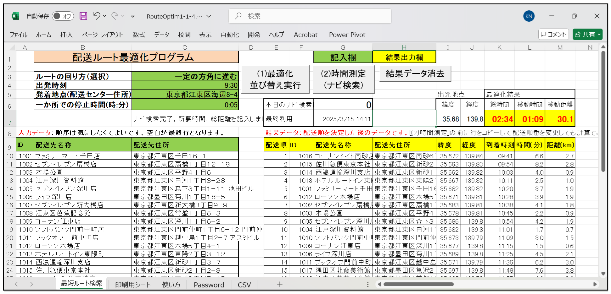Click the Redo arrow icon

[x=115, y=16]
